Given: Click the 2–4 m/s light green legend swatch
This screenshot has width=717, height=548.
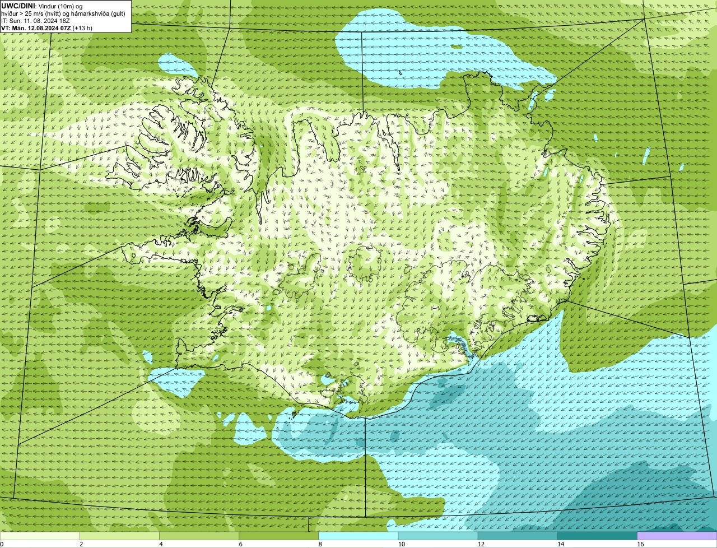Looking at the screenshot, I should [x=119, y=536].
